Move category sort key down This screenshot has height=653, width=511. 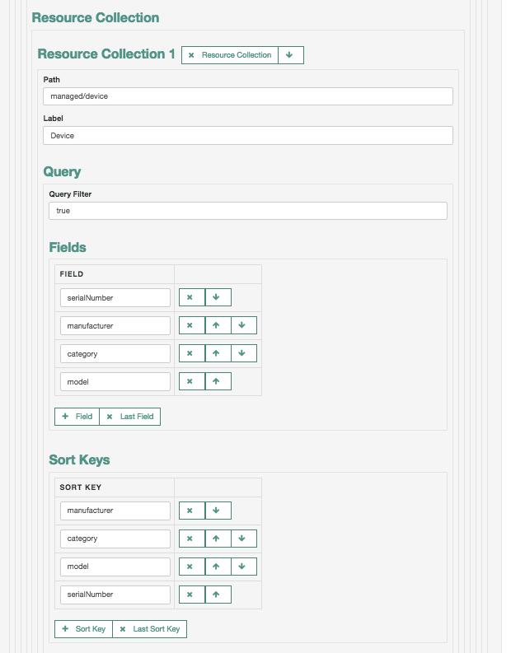pyautogui.click(x=244, y=538)
